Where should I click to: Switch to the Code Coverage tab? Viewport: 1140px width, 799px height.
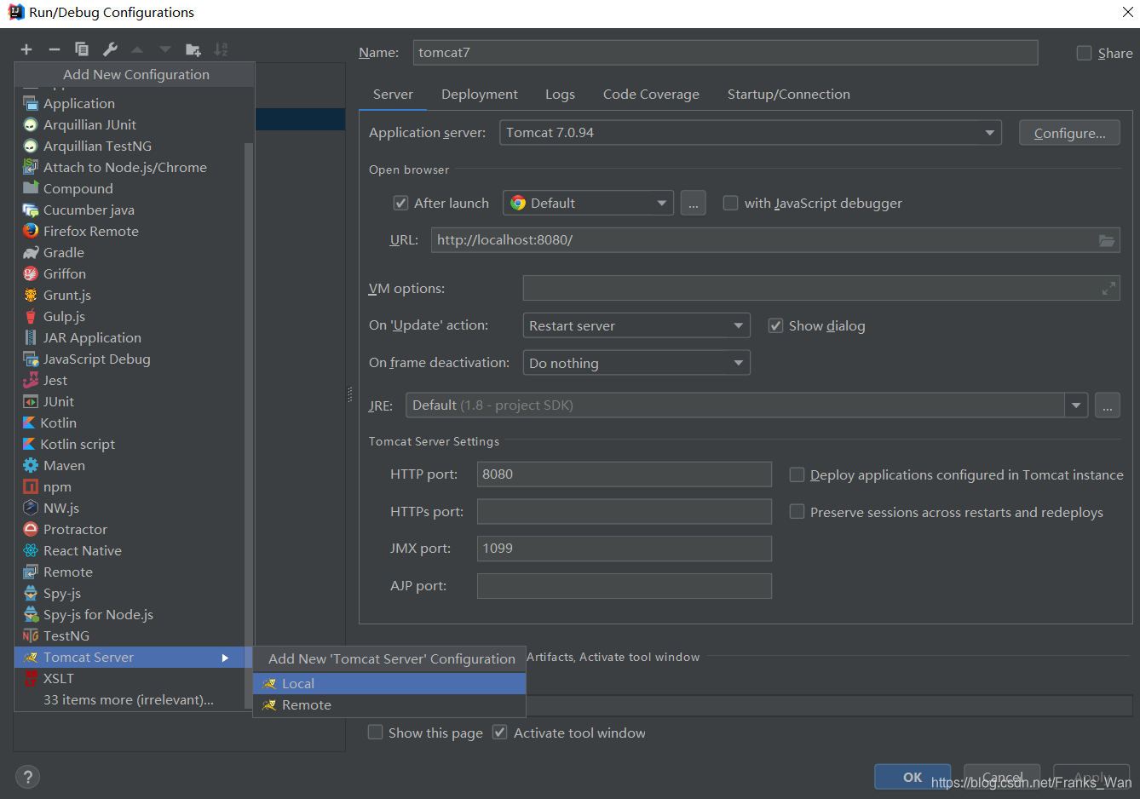pyautogui.click(x=651, y=95)
